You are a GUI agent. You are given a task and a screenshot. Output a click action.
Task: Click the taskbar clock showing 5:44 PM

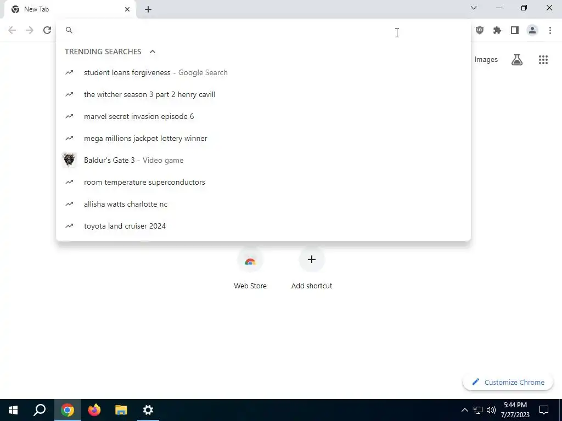515,410
